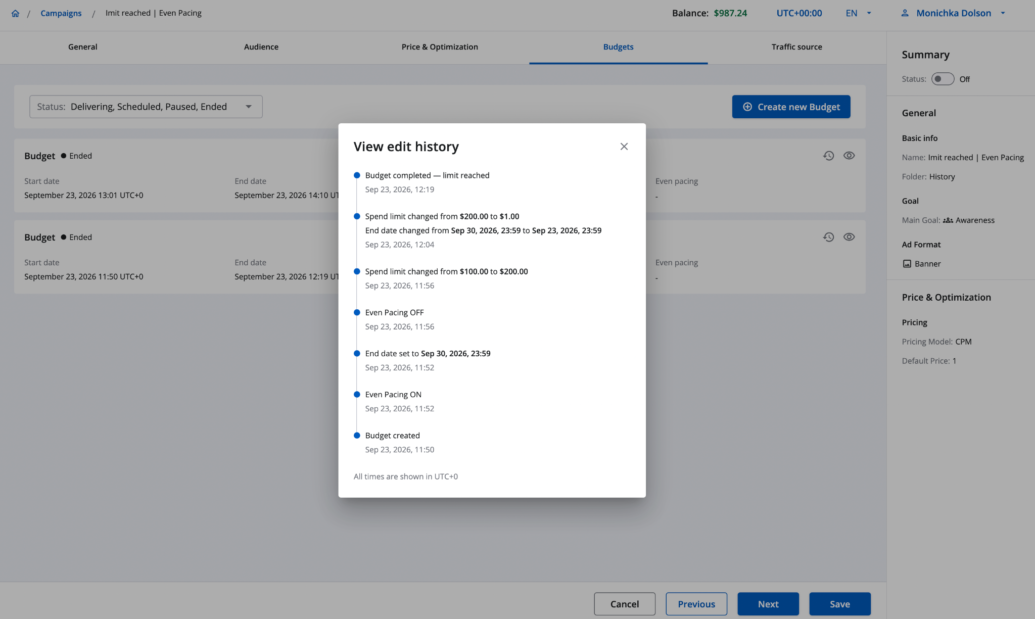Go to the Previous step
This screenshot has width=1035, height=619.
[x=696, y=604]
